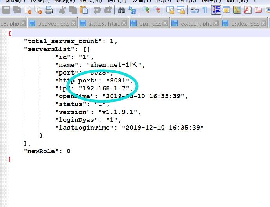
Task: Switch to the server.php tab
Action: click(53, 24)
